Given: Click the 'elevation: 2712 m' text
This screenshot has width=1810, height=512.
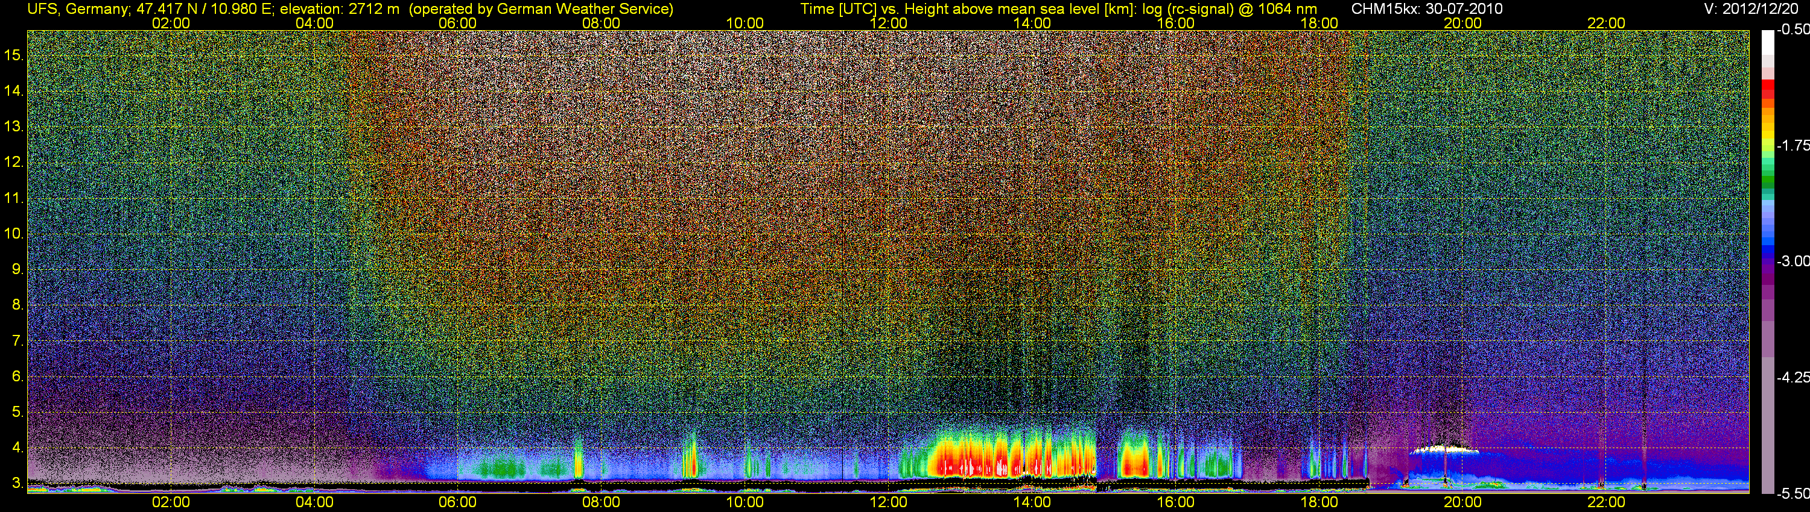Looking at the screenshot, I should [x=339, y=9].
